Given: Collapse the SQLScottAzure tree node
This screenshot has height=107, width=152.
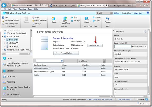Looking at the screenshot, I should (3, 36).
